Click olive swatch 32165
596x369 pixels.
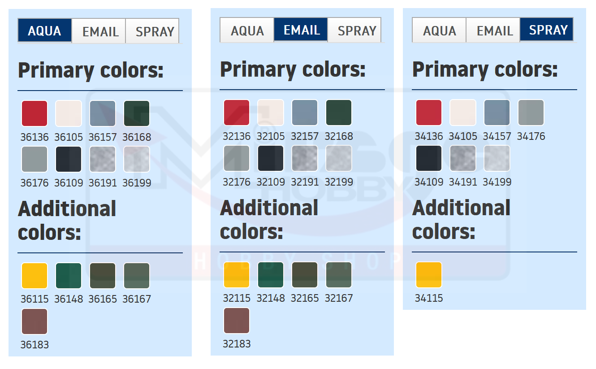tap(305, 275)
